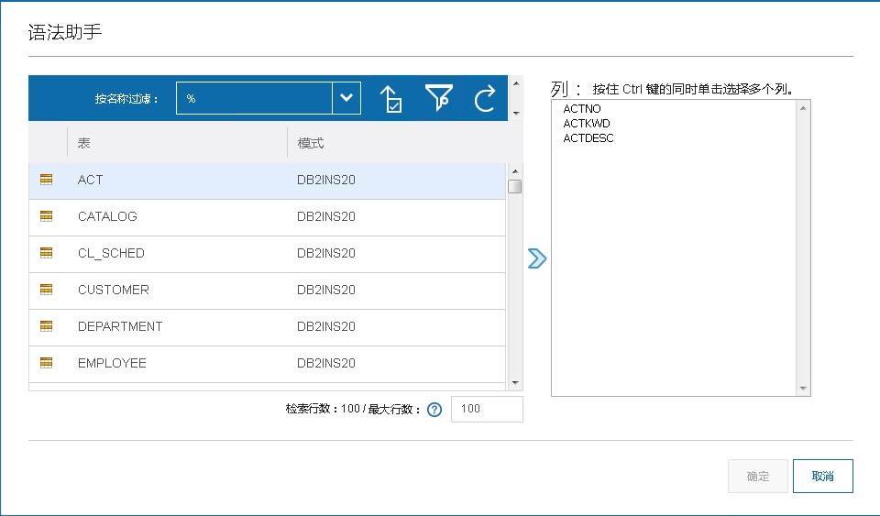Image resolution: width=880 pixels, height=516 pixels.
Task: Open the name filter dropdown arrow
Action: [x=346, y=98]
